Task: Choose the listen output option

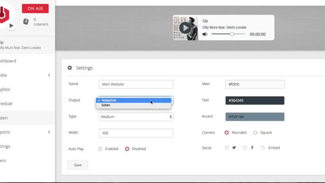Action: [134, 105]
